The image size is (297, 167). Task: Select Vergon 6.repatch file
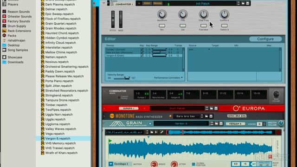(58, 138)
